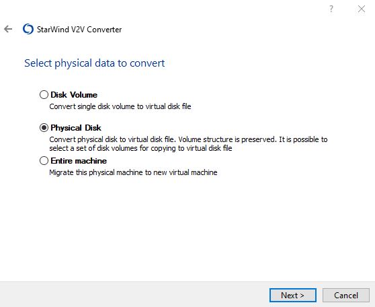Click the bold "Disk Volume" label text

74,95
